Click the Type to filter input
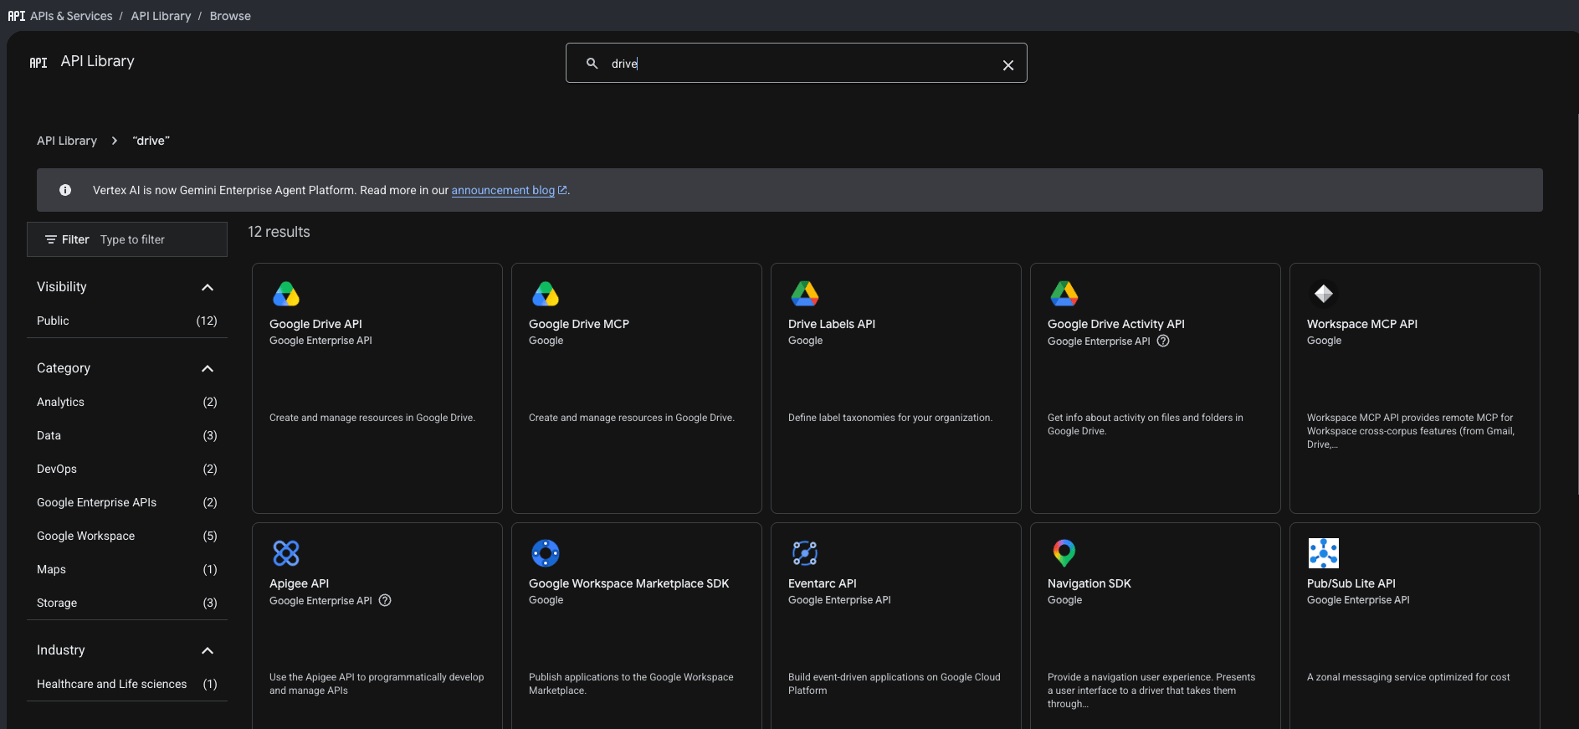The height and width of the screenshot is (729, 1579). [x=159, y=239]
